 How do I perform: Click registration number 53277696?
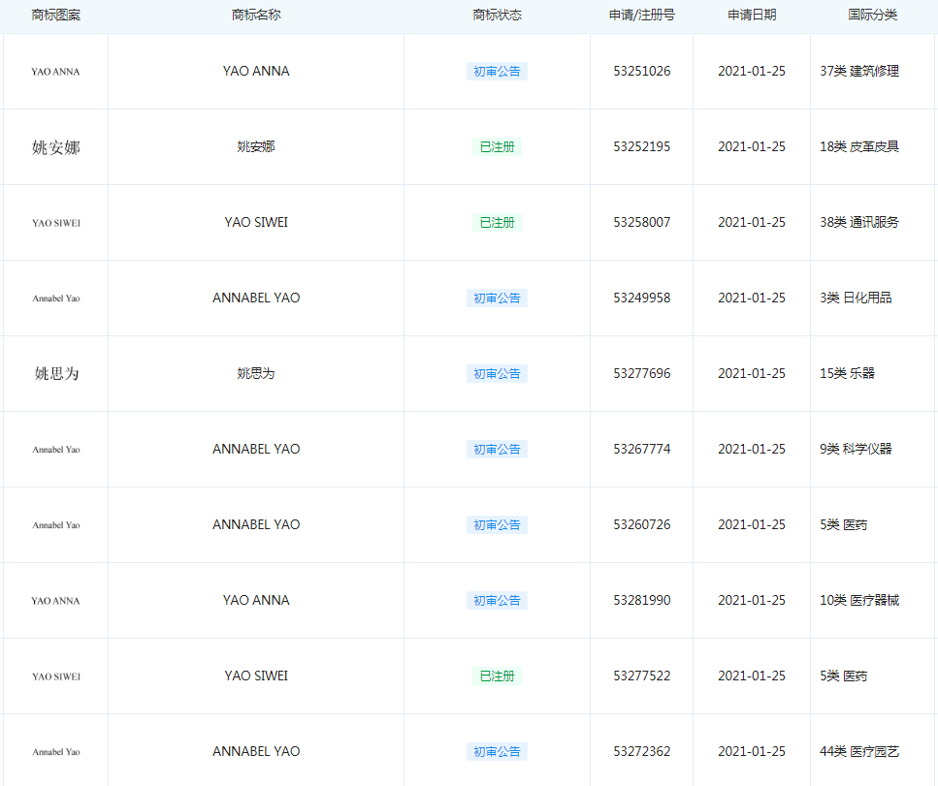tap(642, 373)
